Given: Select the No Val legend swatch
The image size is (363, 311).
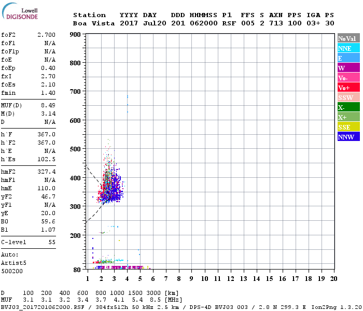Looking at the screenshot, I should [x=348, y=38].
